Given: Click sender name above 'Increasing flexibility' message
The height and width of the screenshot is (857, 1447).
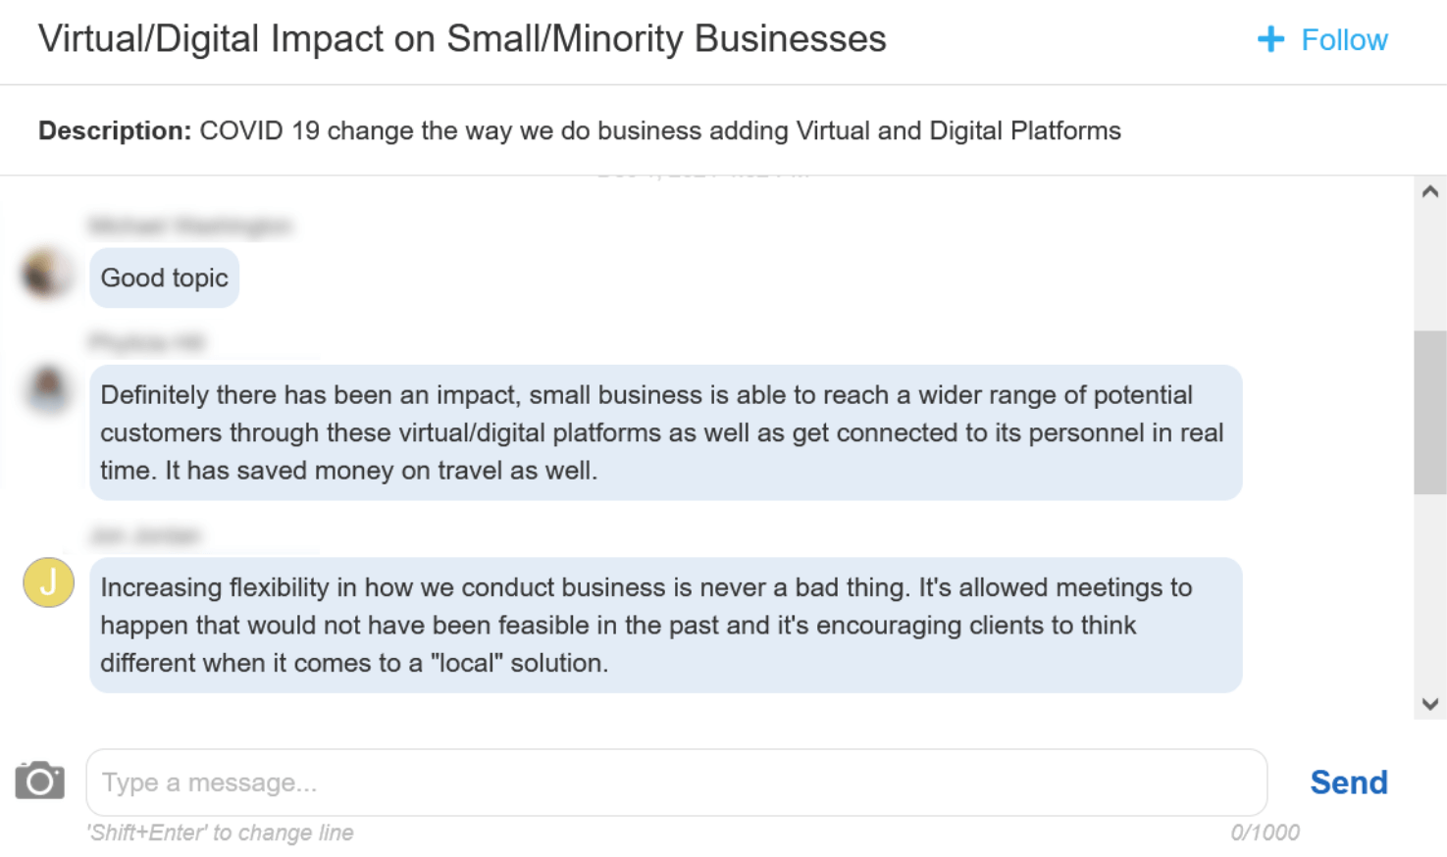Looking at the screenshot, I should 145,535.
